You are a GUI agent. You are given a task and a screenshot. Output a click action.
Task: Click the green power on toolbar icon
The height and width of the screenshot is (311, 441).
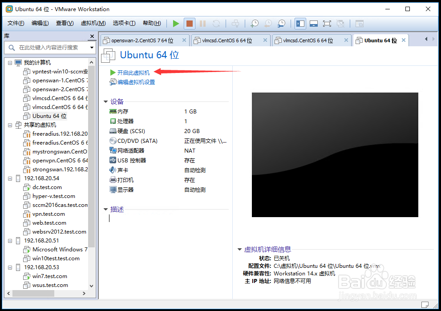(x=176, y=24)
